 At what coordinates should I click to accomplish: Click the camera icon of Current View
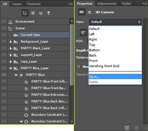[x=16, y=35]
